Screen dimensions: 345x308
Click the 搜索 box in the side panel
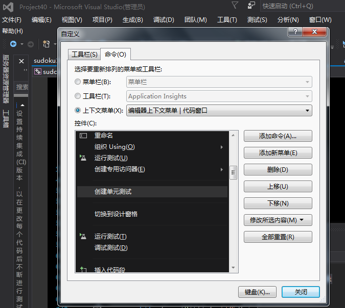click(x=21, y=87)
